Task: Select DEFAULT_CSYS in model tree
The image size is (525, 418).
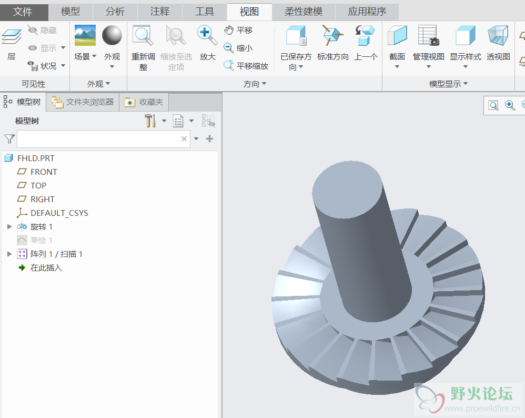Action: (59, 213)
